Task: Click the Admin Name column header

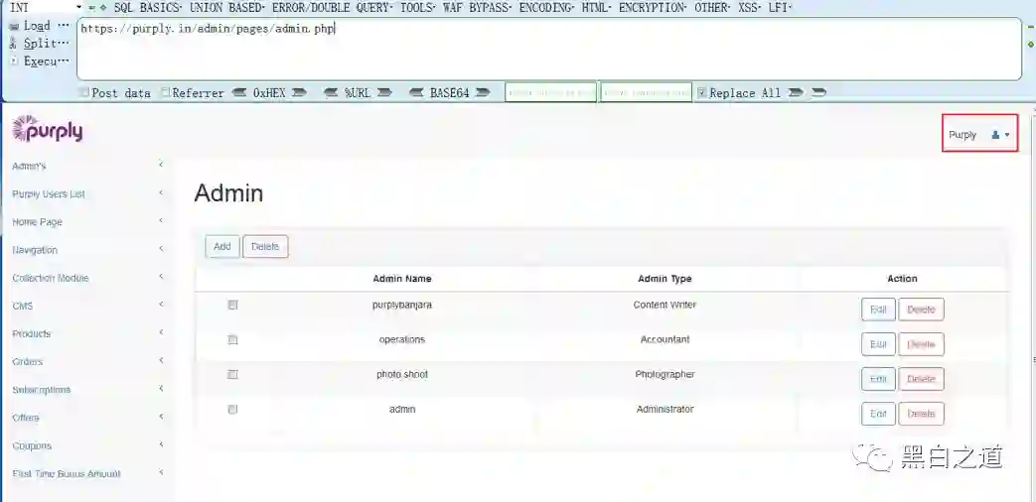Action: tap(401, 279)
